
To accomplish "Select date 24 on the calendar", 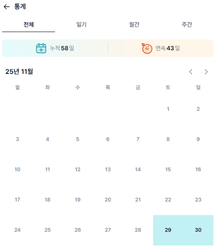I will pos(17,230).
